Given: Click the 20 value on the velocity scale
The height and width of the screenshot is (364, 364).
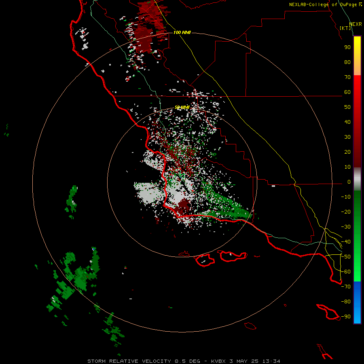Looking at the screenshot, I should pyautogui.click(x=347, y=152).
